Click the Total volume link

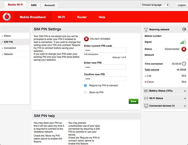[x=152, y=70]
